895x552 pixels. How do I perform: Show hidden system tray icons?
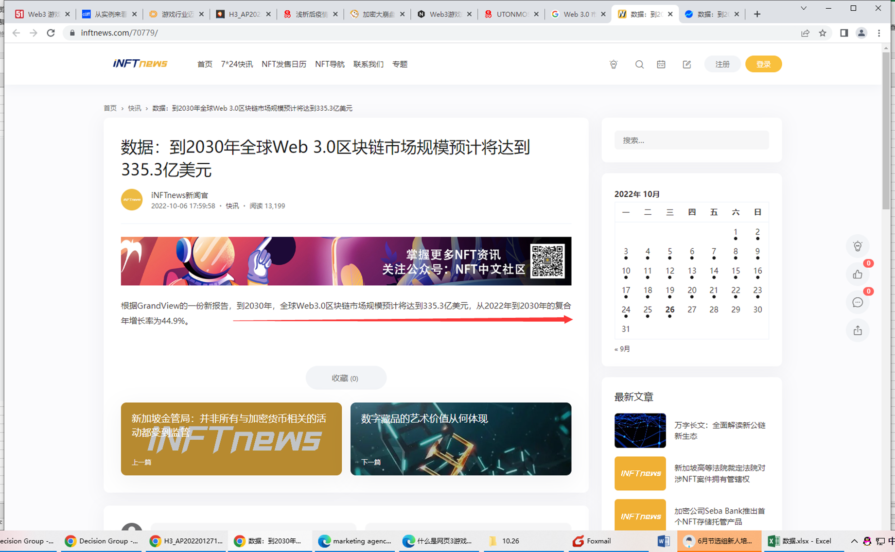pos(854,541)
